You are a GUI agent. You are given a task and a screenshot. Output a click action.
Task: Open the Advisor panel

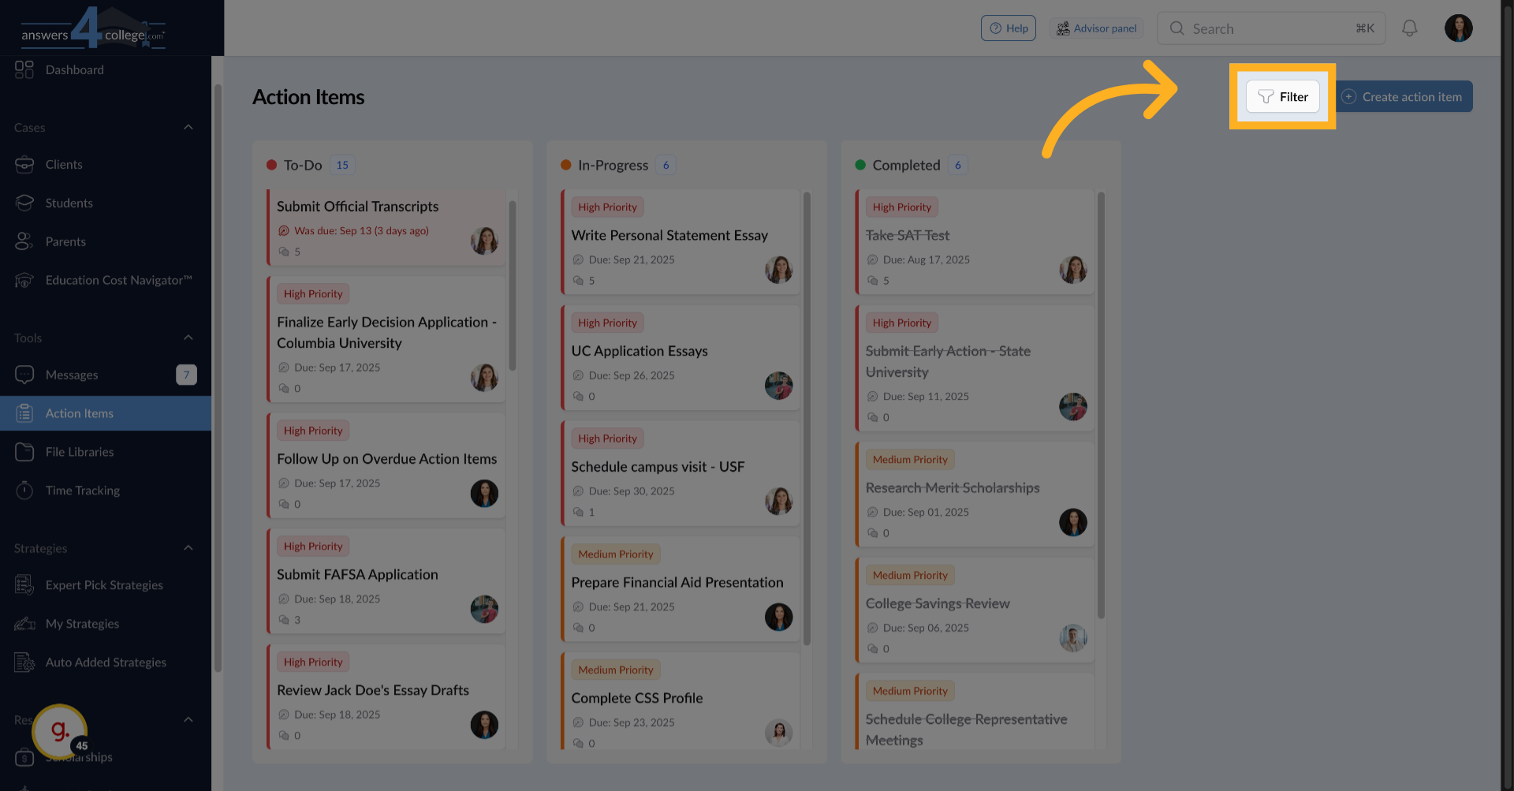[1097, 28]
